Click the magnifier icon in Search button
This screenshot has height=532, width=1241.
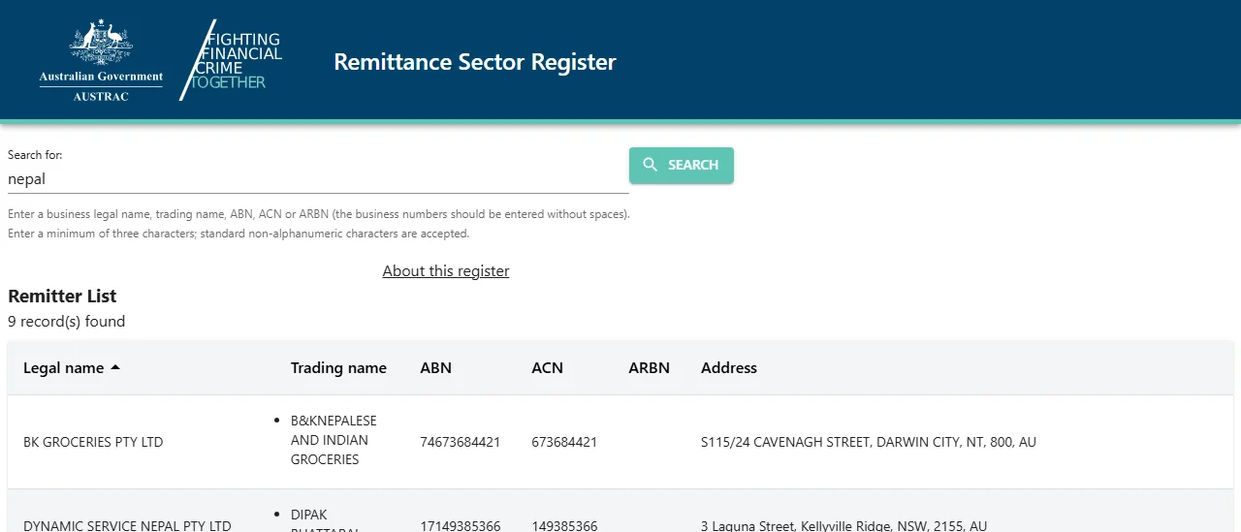pos(651,165)
